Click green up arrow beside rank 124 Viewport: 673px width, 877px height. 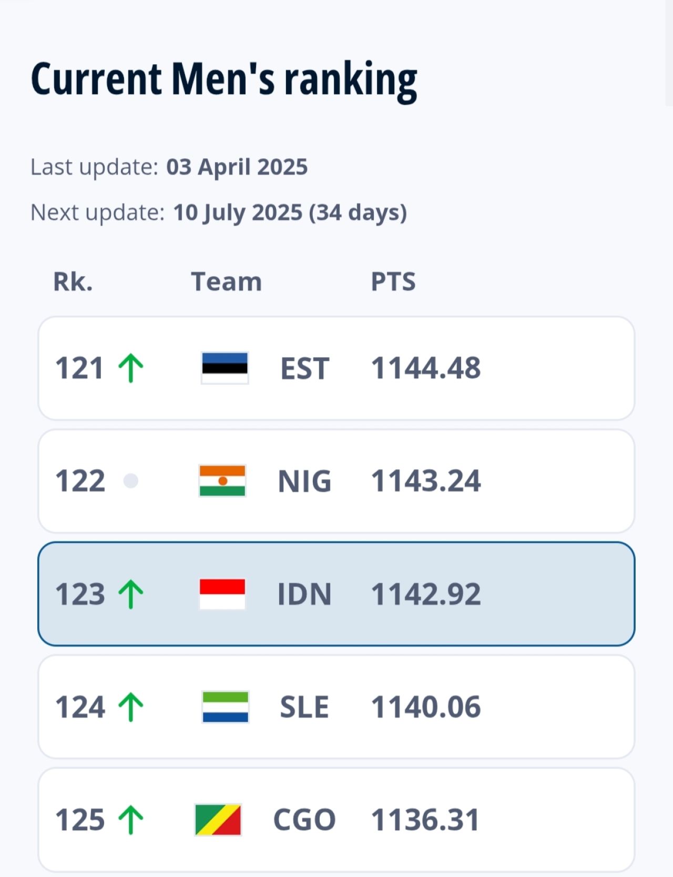(131, 707)
